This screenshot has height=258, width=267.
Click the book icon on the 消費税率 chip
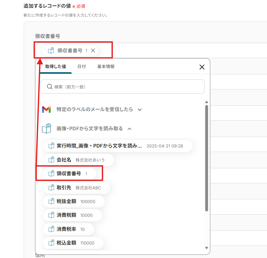[x=51, y=229]
